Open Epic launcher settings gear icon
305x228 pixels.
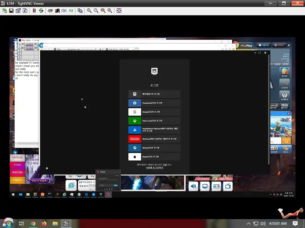click(47, 168)
